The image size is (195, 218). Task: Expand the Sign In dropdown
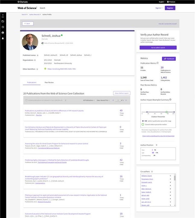click(x=158, y=8)
